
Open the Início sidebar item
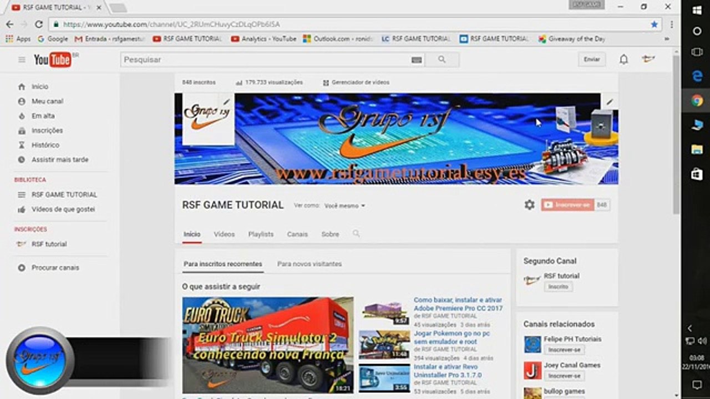[x=40, y=87]
